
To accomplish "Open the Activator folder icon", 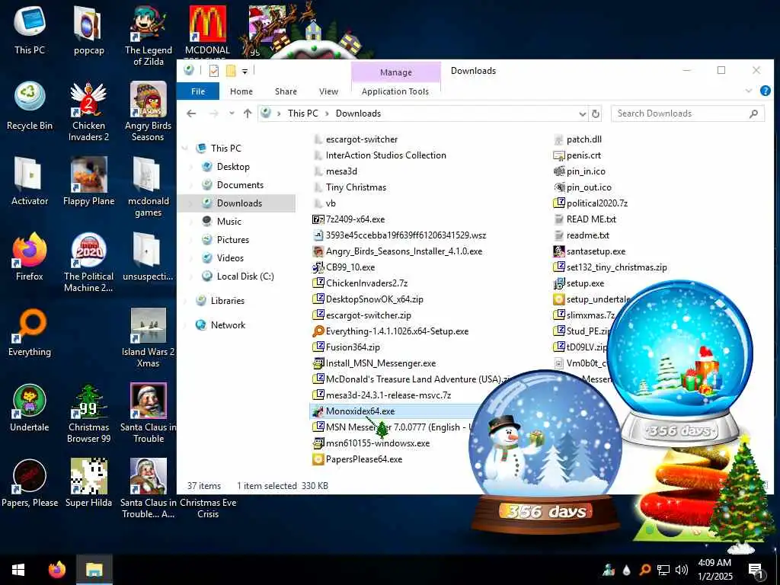I will coord(30,181).
